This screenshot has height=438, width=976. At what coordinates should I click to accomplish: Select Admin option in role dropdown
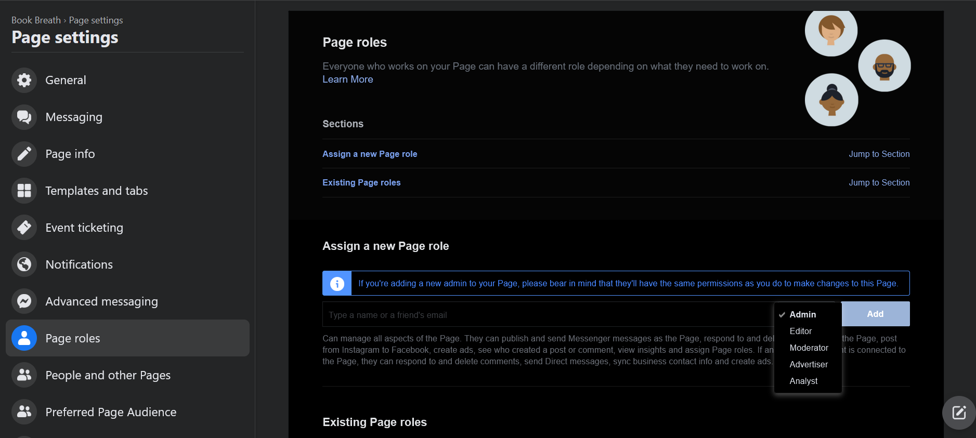point(802,314)
